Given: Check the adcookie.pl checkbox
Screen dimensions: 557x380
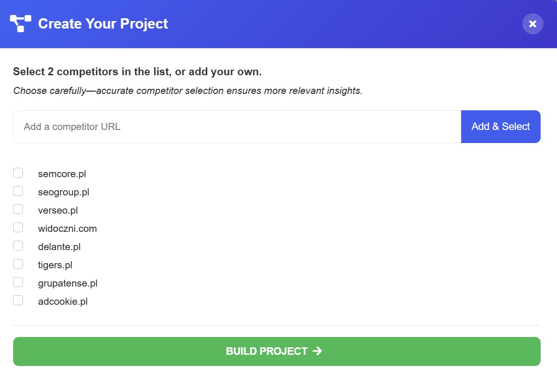Looking at the screenshot, I should point(18,301).
